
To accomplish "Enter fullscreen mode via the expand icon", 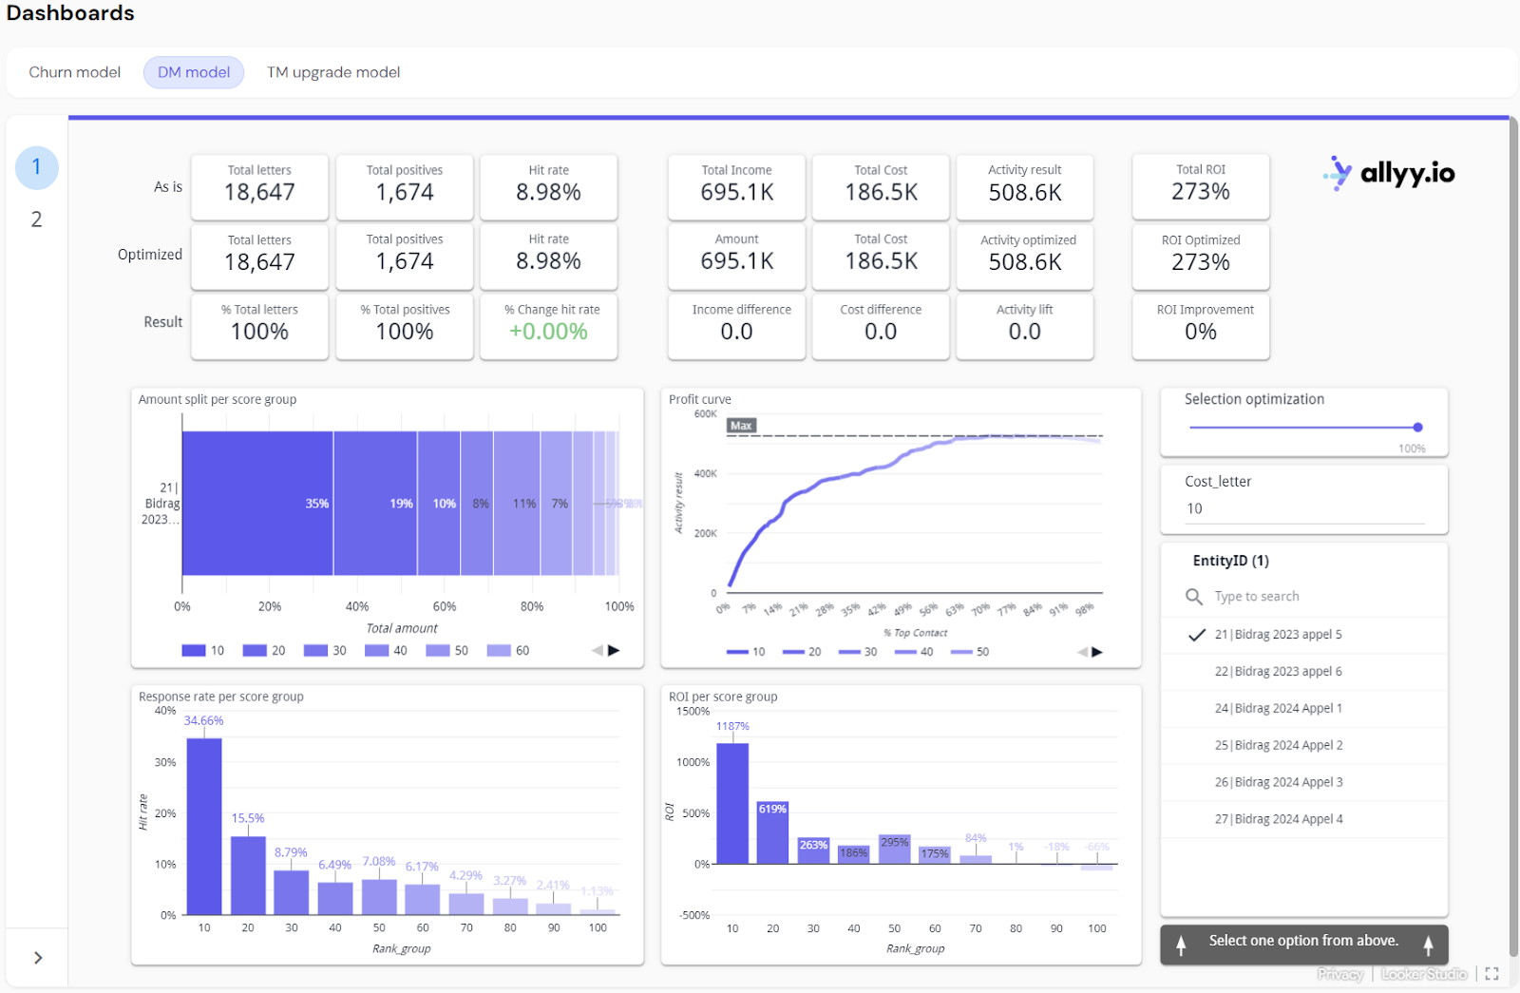I will pyautogui.click(x=1490, y=973).
